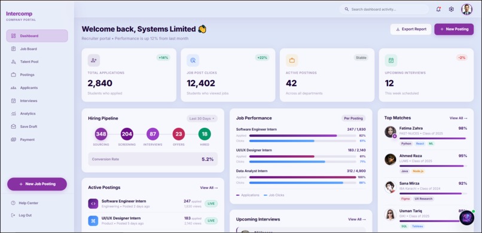Click the SQL skill tag

(404, 226)
